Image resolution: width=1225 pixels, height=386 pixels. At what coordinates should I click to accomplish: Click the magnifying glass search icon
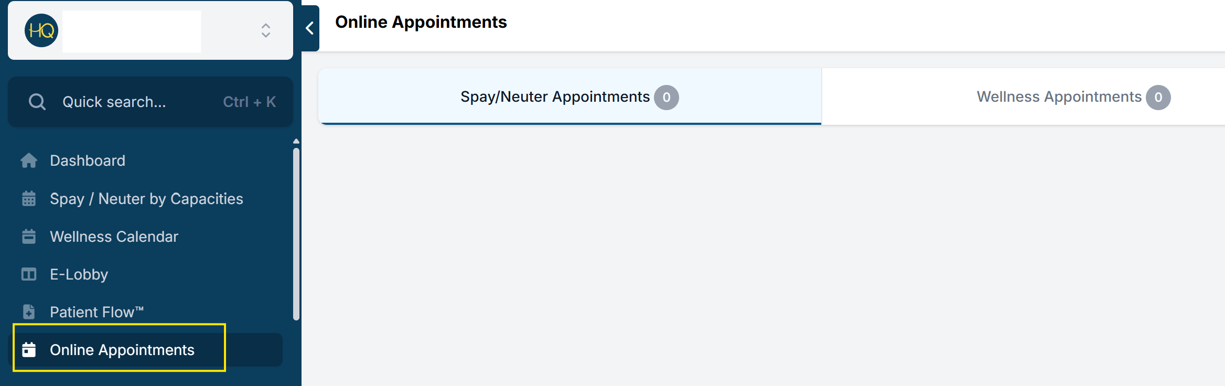pyautogui.click(x=37, y=102)
